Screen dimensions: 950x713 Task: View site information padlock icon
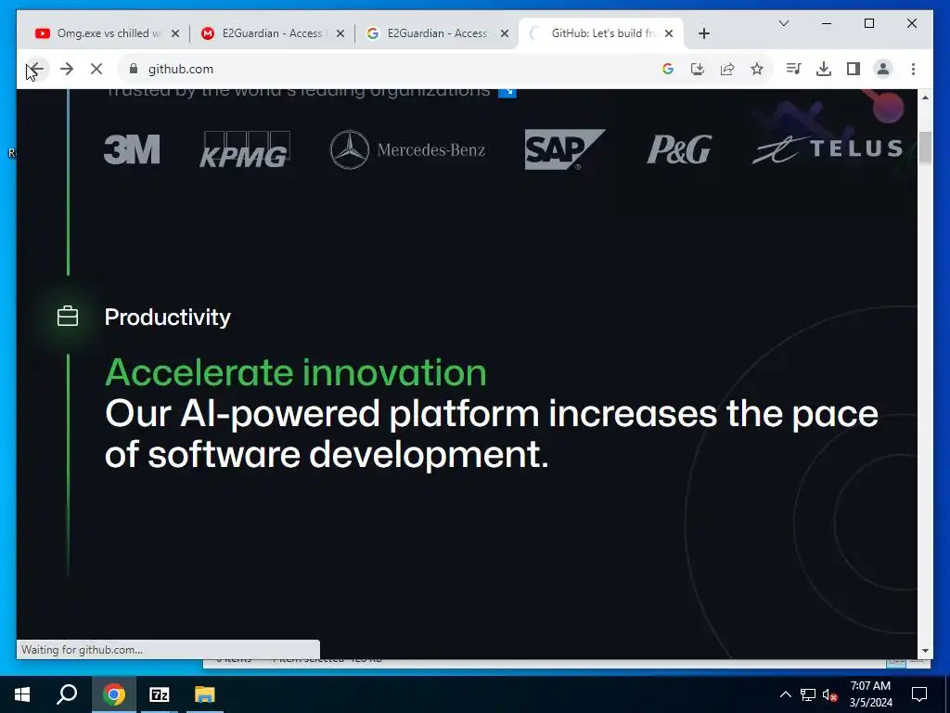point(134,69)
